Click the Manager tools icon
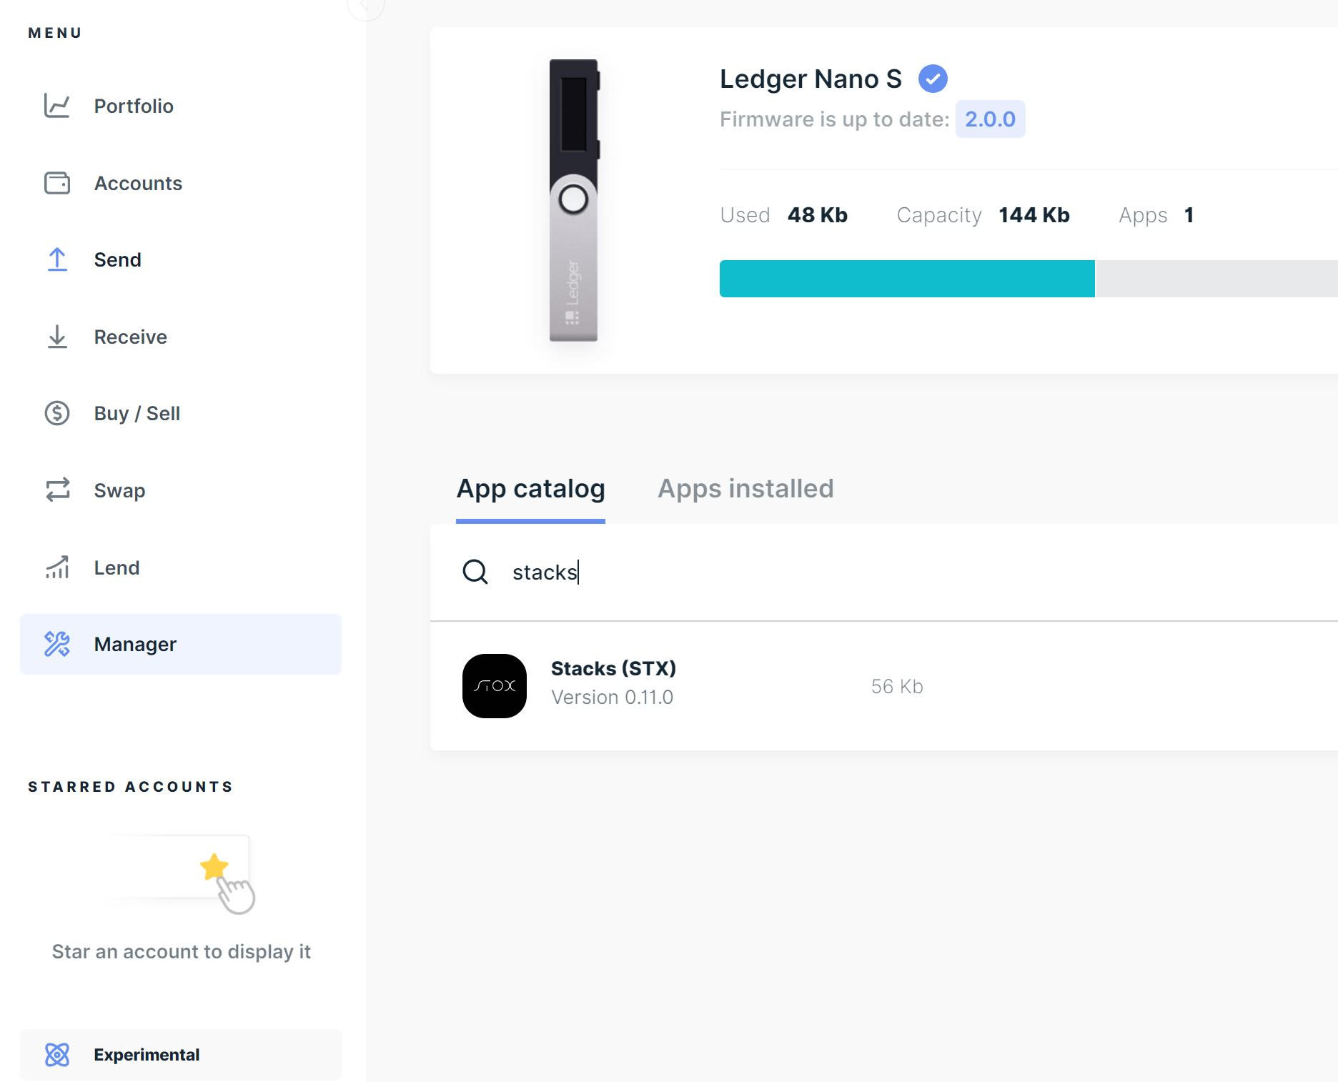1338x1082 pixels. point(57,644)
